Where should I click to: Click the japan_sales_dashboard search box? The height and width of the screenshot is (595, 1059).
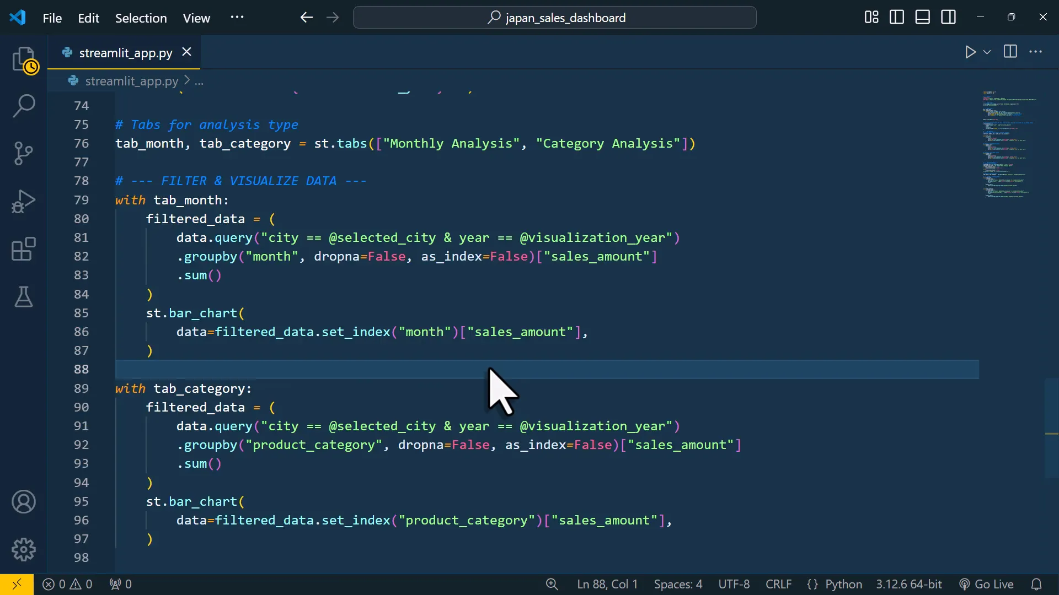(x=555, y=18)
